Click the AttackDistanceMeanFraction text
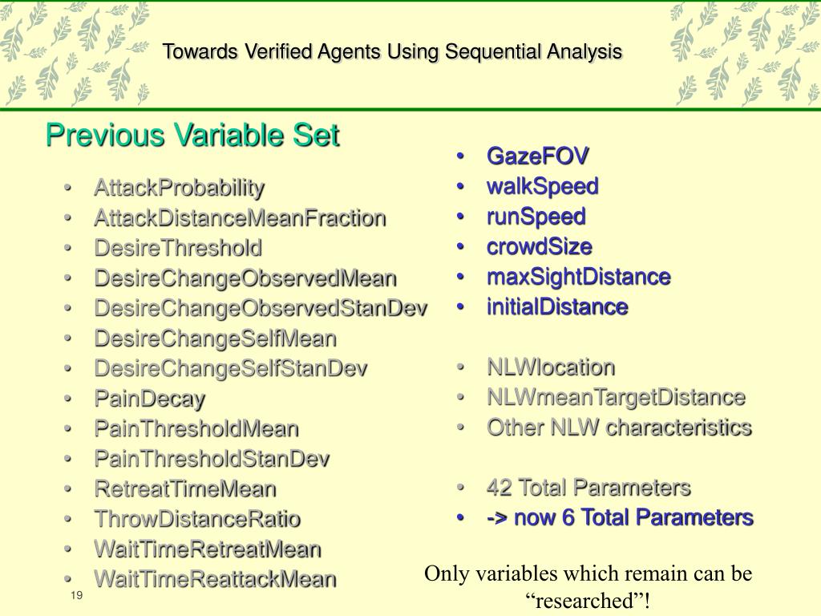The image size is (821, 616). click(241, 218)
